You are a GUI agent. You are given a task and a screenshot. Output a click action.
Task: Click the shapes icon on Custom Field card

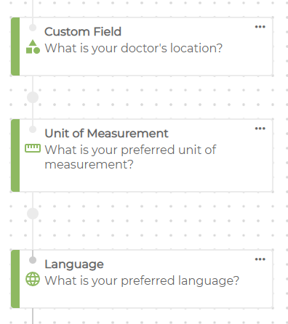point(33,46)
